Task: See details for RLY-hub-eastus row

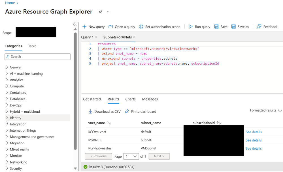Action: pos(254,149)
